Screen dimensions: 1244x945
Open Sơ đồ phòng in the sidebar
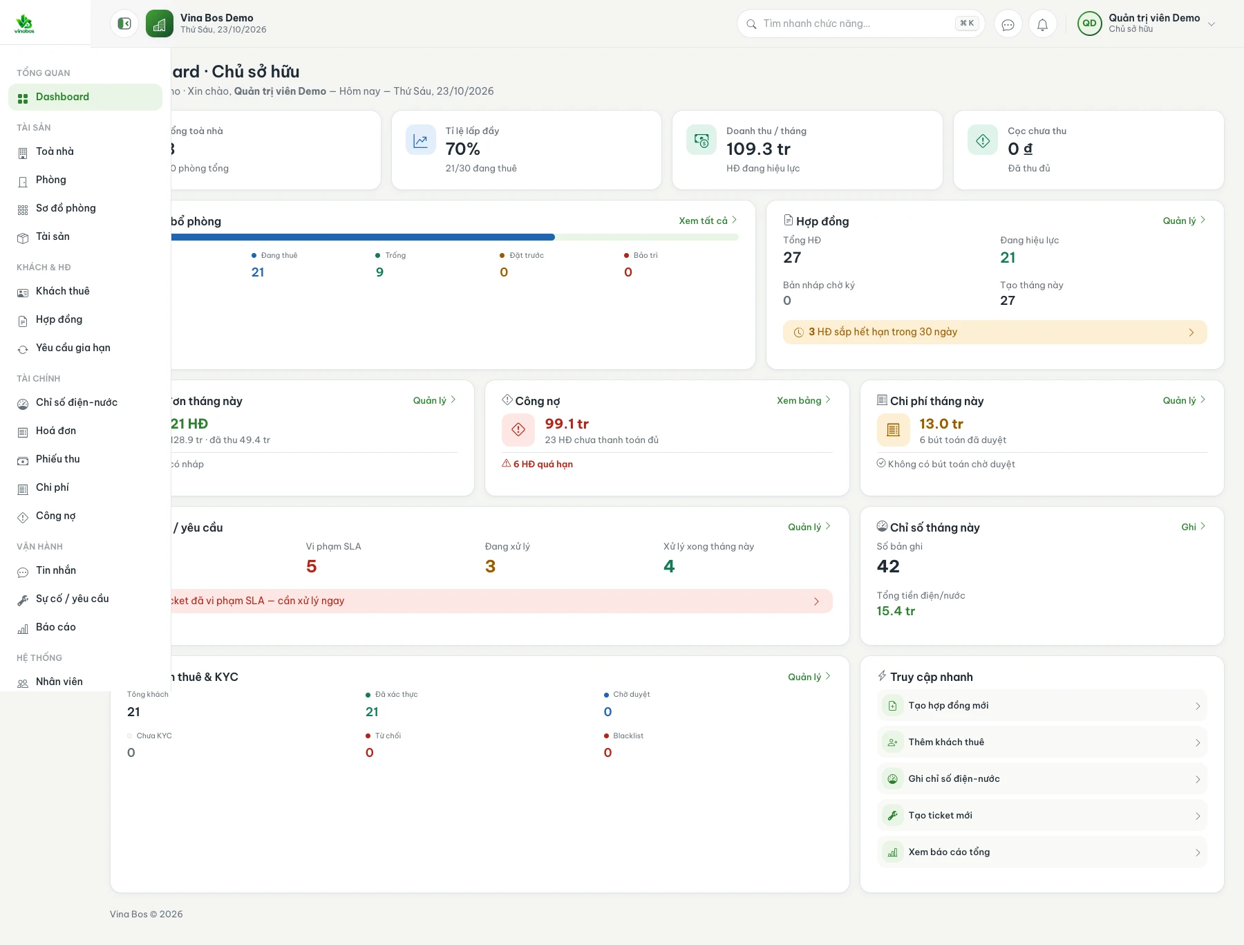click(85, 208)
